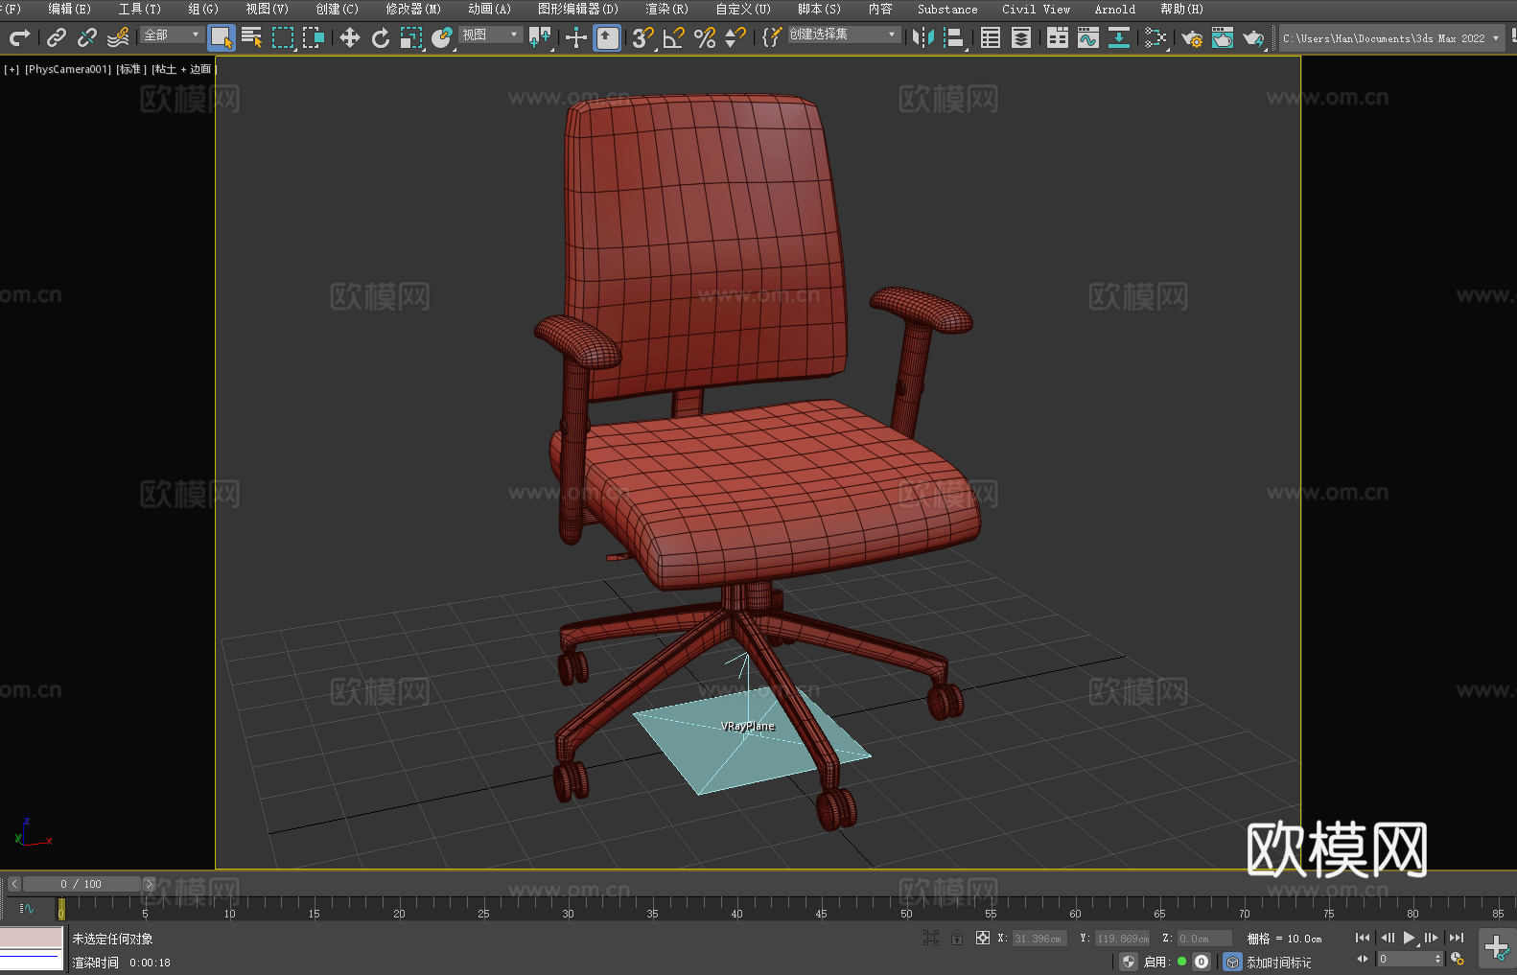This screenshot has width=1517, height=975.
Task: Click Edit Named Selection Sets icon
Action: 772,37
